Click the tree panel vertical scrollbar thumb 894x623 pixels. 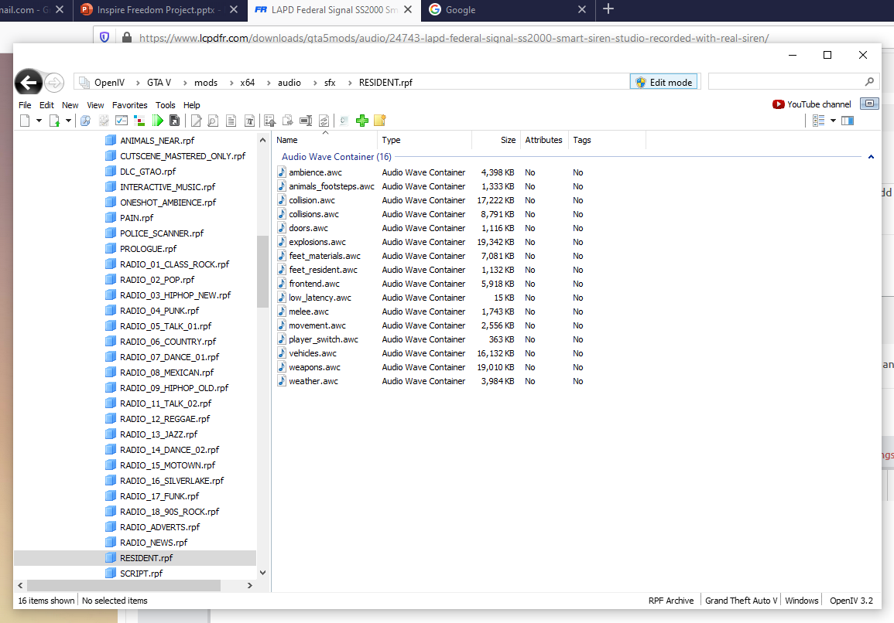pos(262,263)
